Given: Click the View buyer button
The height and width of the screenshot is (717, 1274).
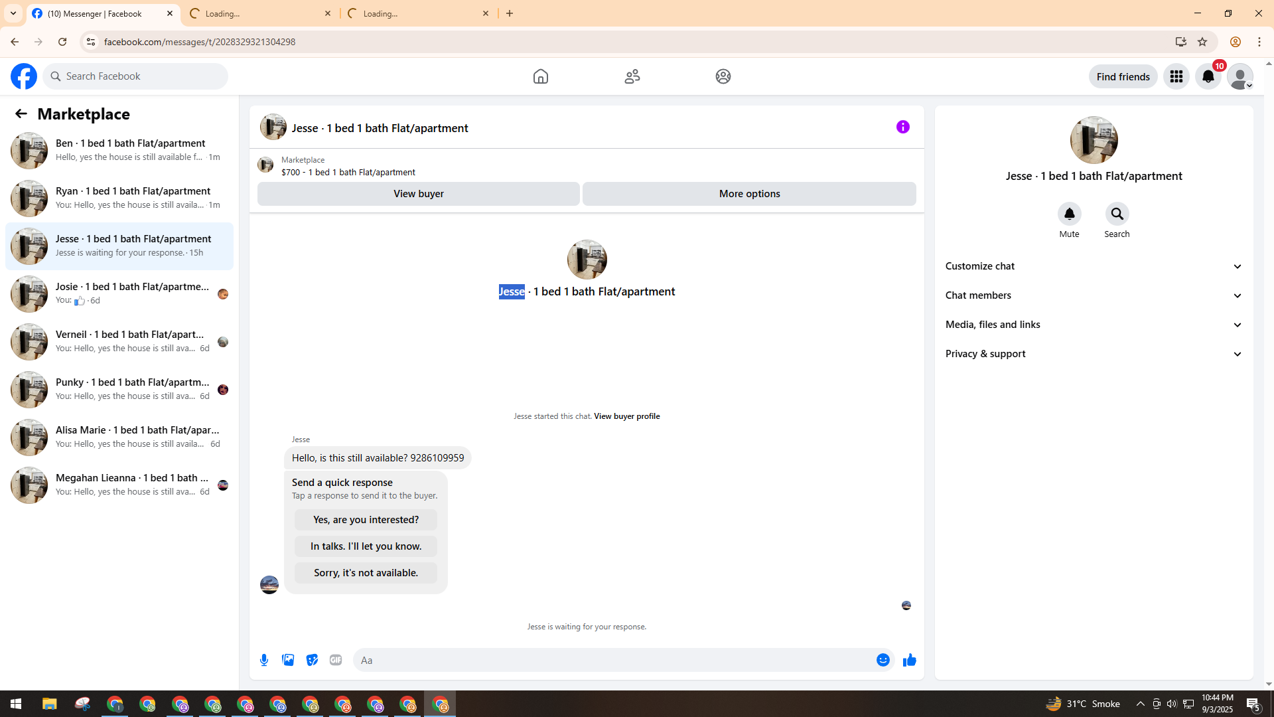Looking at the screenshot, I should (x=419, y=194).
